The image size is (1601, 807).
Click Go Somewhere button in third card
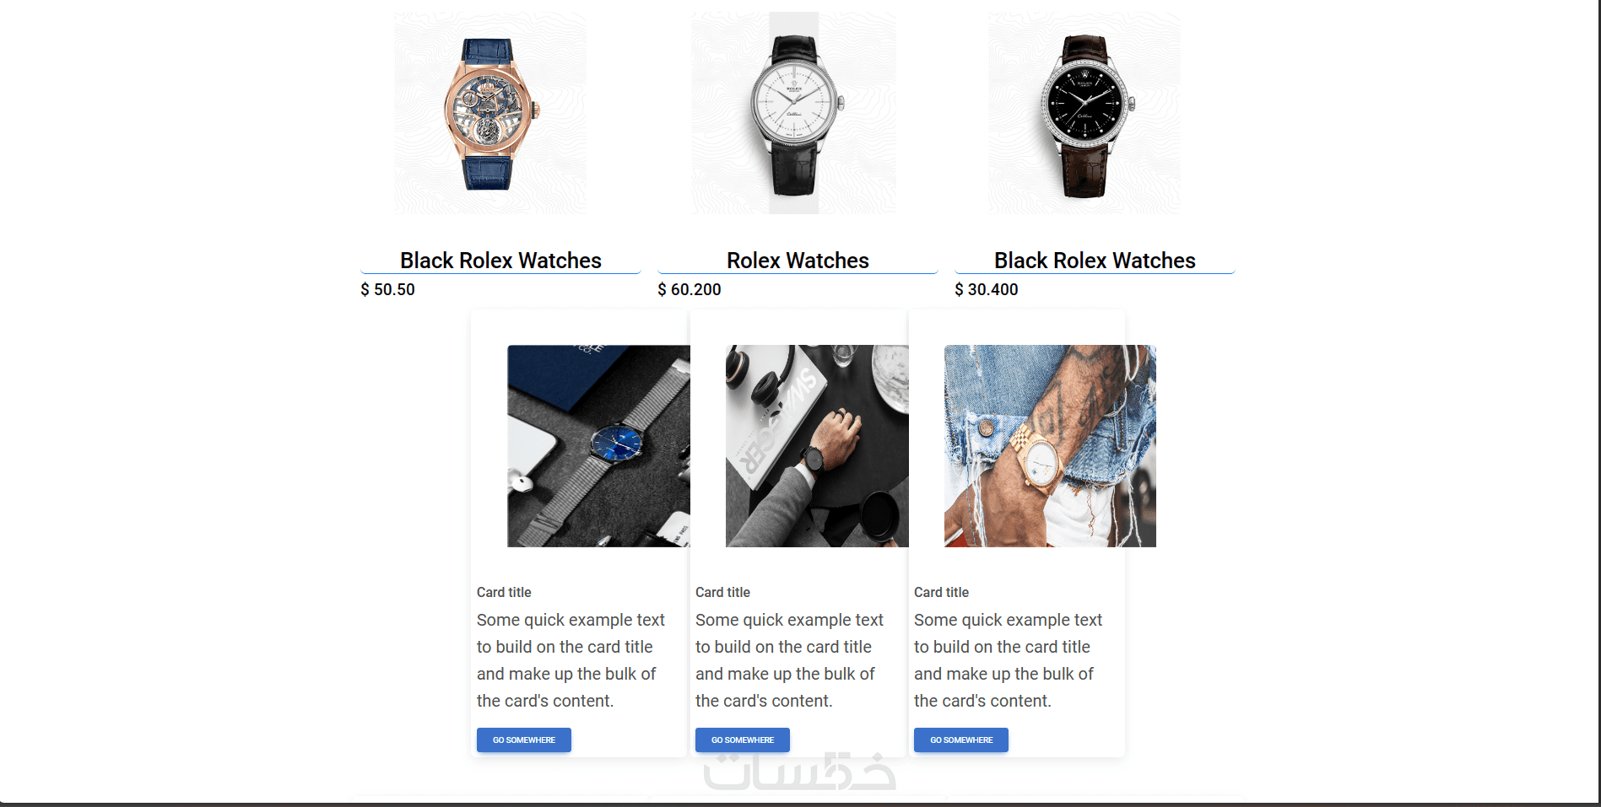pyautogui.click(x=961, y=740)
